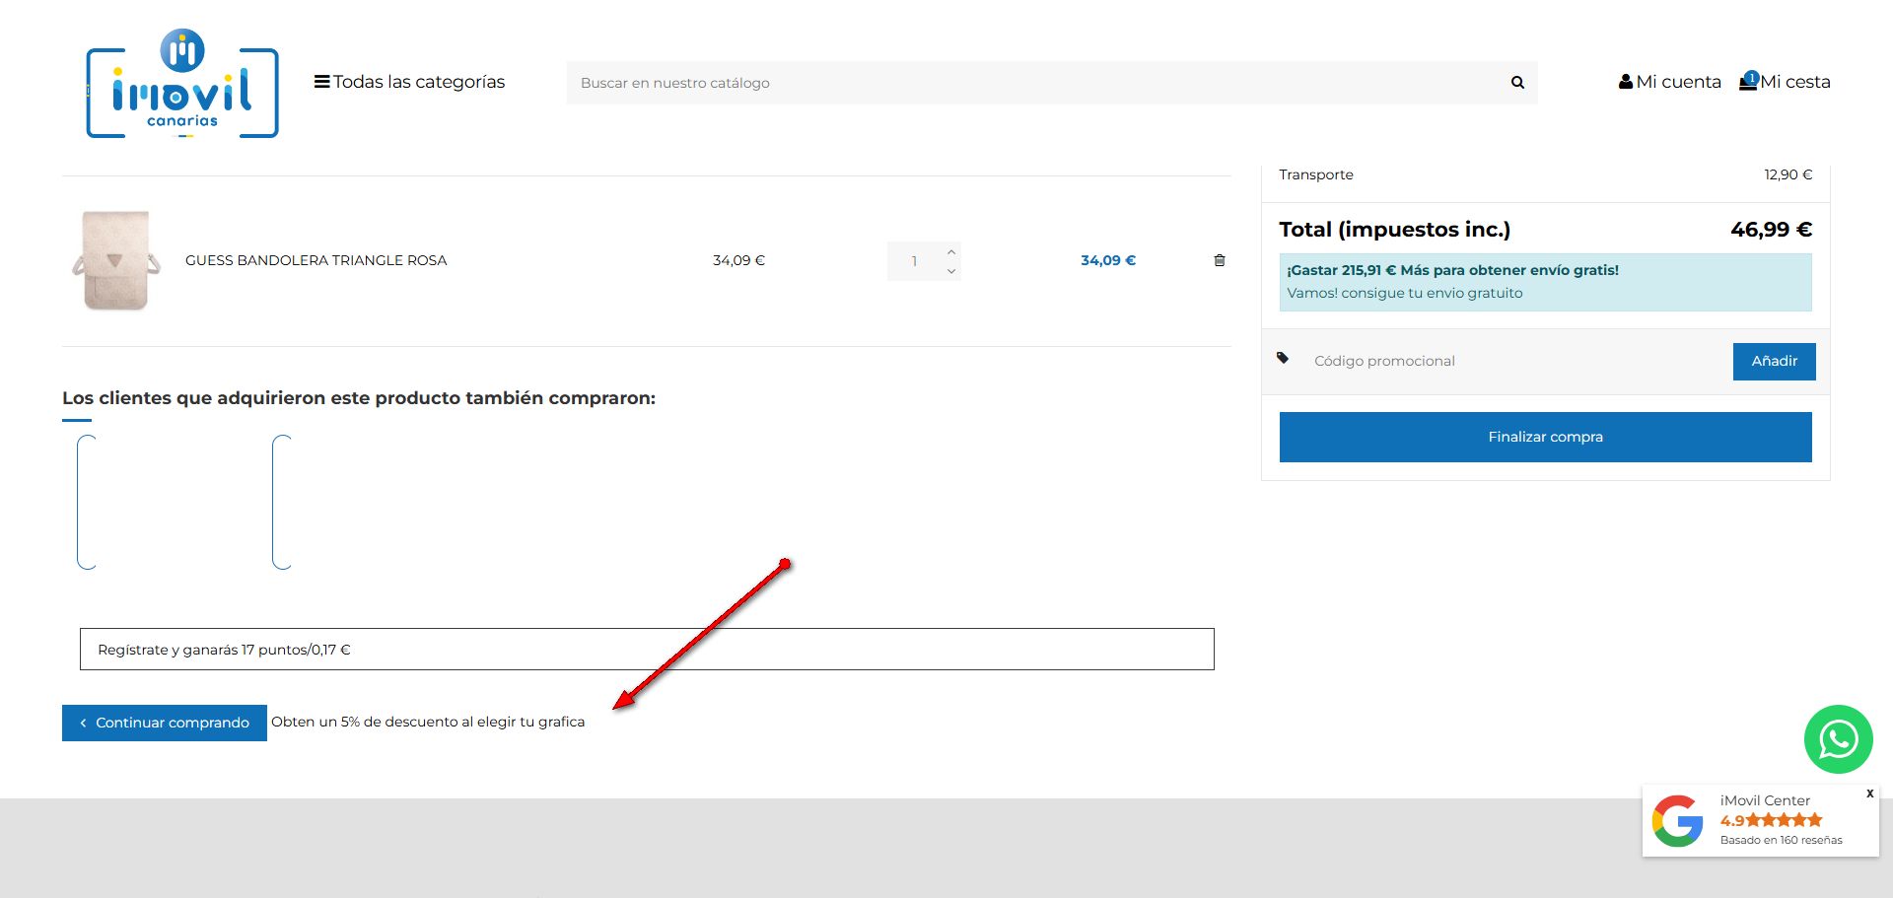
Task: Click the iMovil Canarias logo
Action: pos(182,85)
